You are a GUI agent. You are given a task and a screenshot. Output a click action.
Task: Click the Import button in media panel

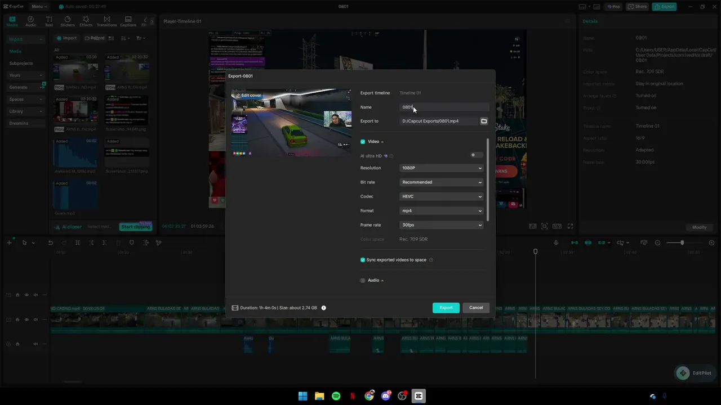[x=66, y=38]
